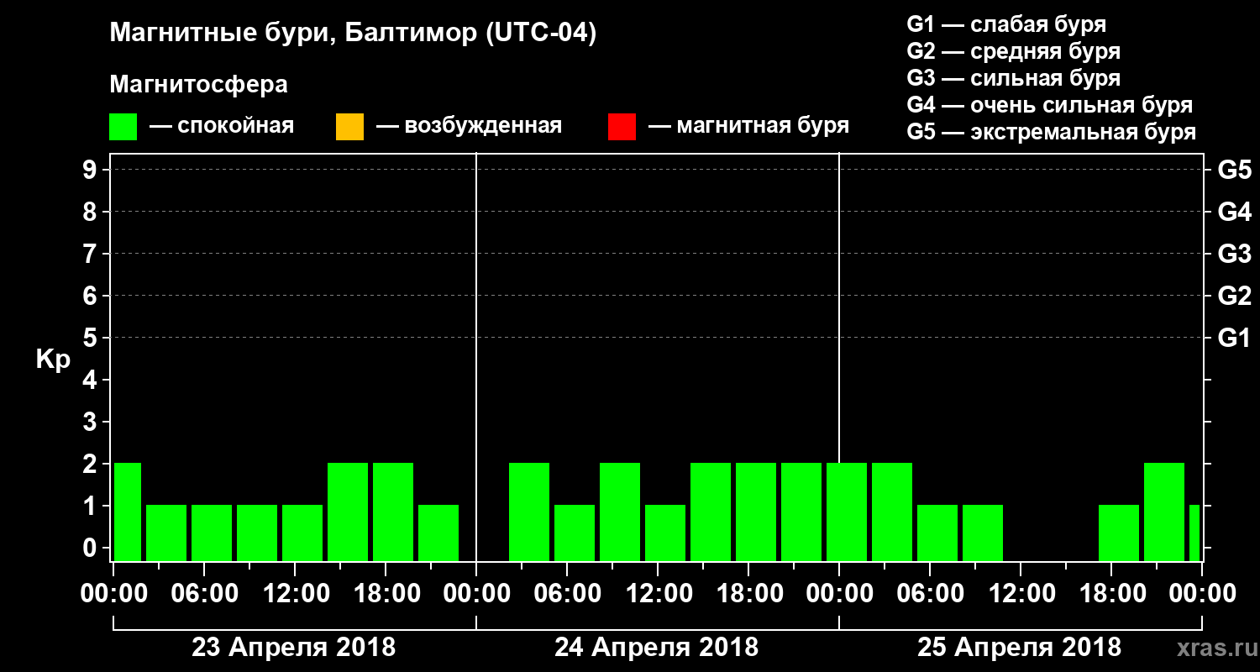Click the red 'магнитная буря' legend swatch

[x=622, y=127]
